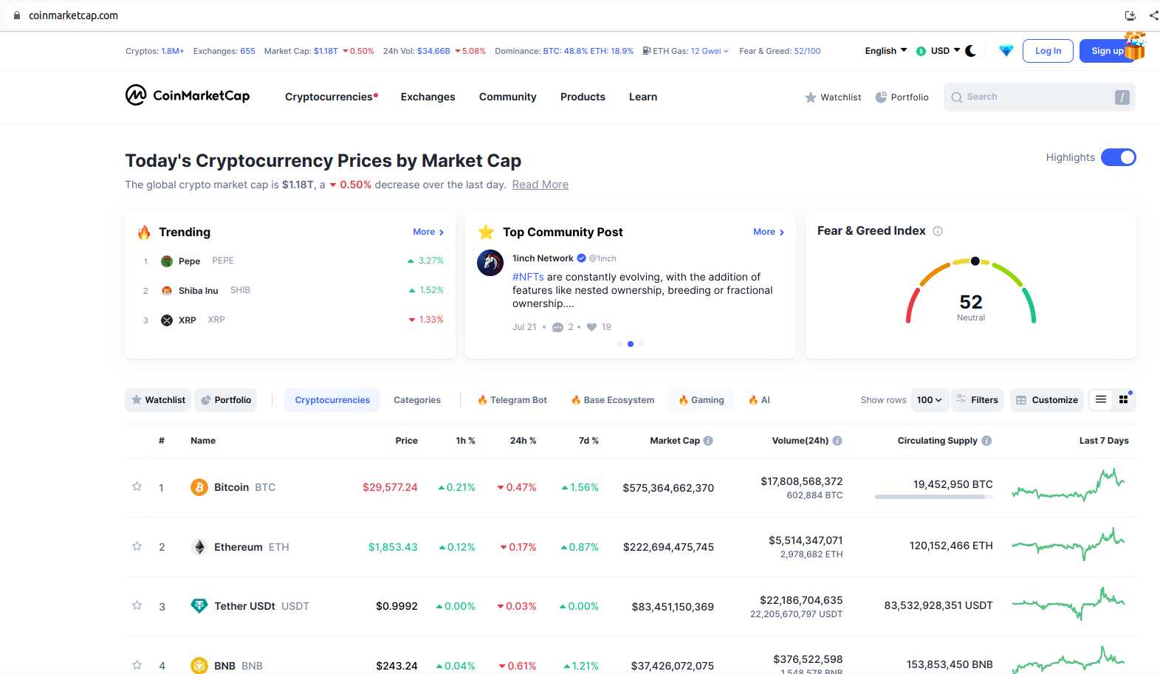Select the list view icon
This screenshot has height=674, width=1160.
click(x=1101, y=399)
